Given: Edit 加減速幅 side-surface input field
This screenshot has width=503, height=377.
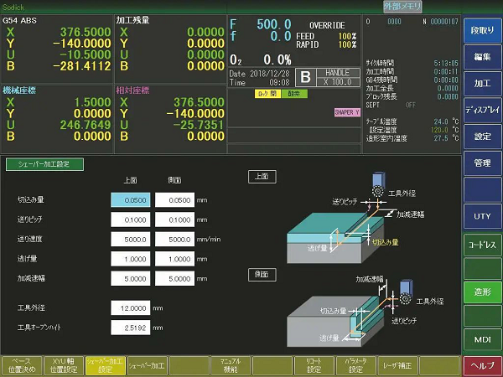Looking at the screenshot, I should click(174, 279).
